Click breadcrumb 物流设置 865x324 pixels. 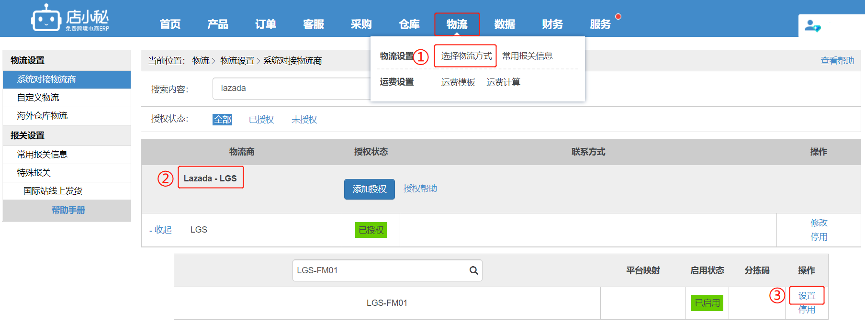click(x=237, y=61)
